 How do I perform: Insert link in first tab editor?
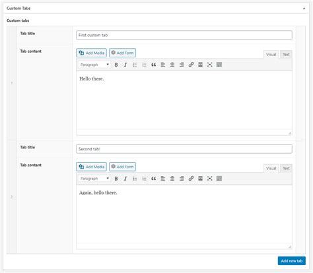click(191, 65)
